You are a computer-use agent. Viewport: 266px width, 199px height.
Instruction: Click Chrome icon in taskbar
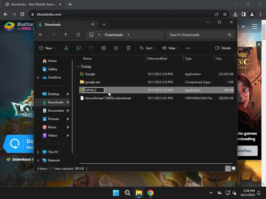[x=150, y=193]
